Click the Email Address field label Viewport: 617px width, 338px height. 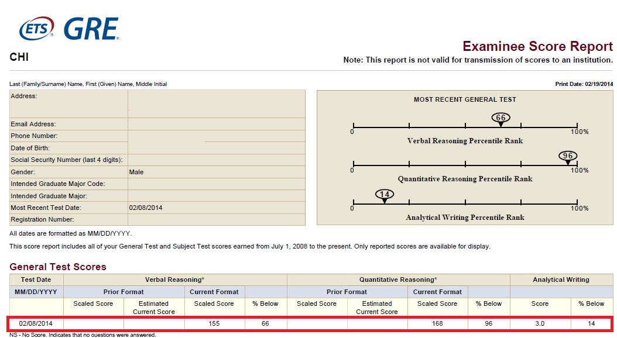(33, 124)
